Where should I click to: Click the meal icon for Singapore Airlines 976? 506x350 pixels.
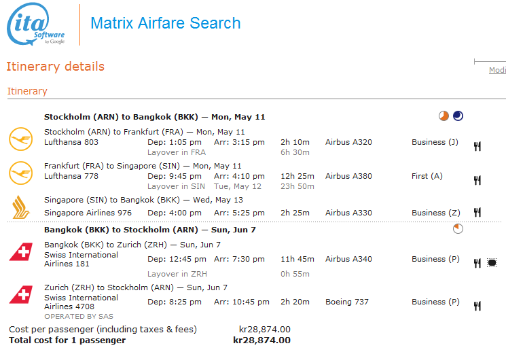pos(477,213)
